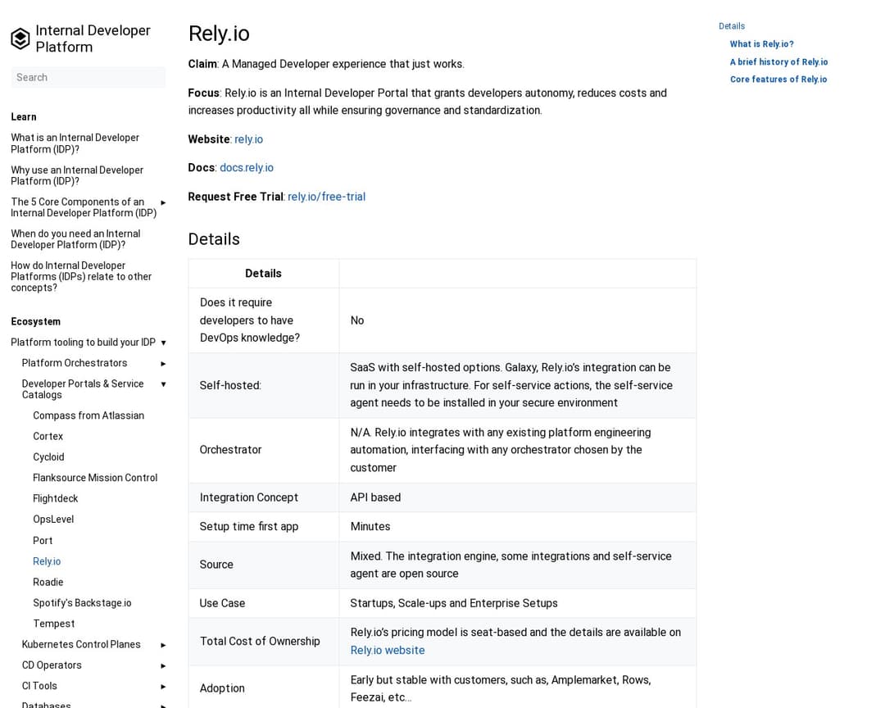Screen dimensions: 885x708
Task: Open Compass from Atlassian page
Action: click(88, 415)
